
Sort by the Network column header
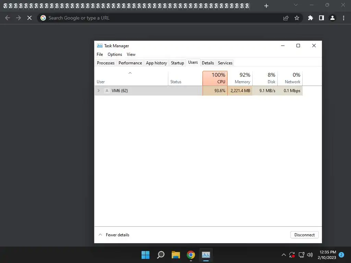pyautogui.click(x=290, y=78)
